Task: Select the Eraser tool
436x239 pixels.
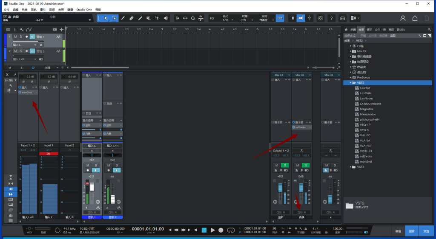Action: [132, 18]
